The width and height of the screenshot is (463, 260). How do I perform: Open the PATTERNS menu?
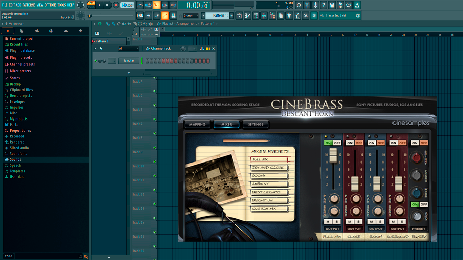pyautogui.click(x=29, y=5)
